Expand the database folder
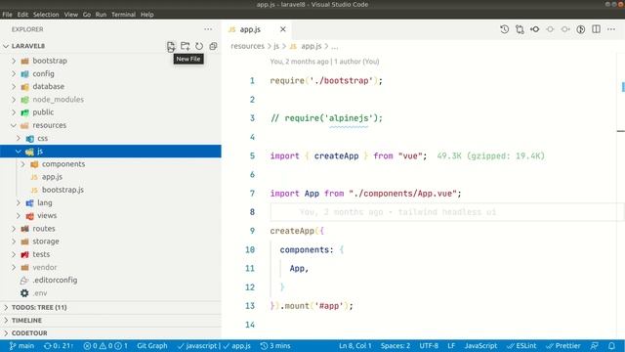The height and width of the screenshot is (352, 625). [x=110, y=87]
